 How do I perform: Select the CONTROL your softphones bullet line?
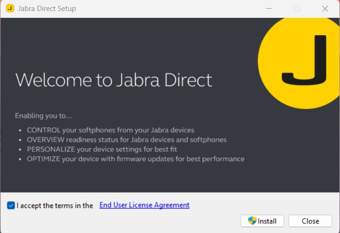tap(110, 130)
